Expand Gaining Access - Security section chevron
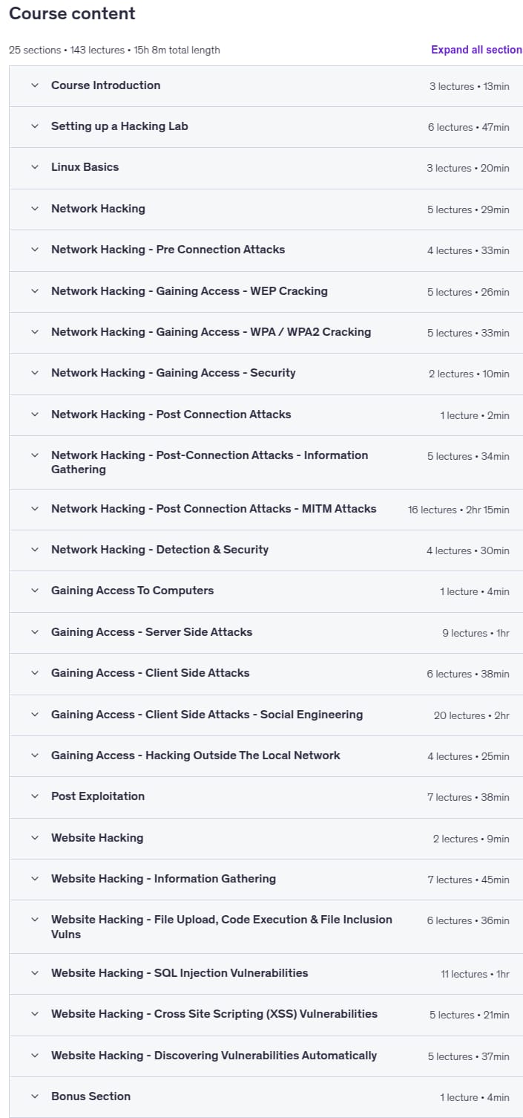523x1118 pixels. [x=34, y=373]
